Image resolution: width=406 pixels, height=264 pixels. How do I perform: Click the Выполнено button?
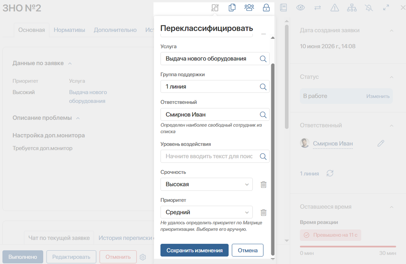[x=23, y=257]
